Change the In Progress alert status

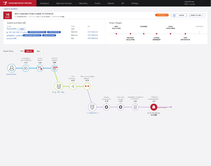pos(162,15)
